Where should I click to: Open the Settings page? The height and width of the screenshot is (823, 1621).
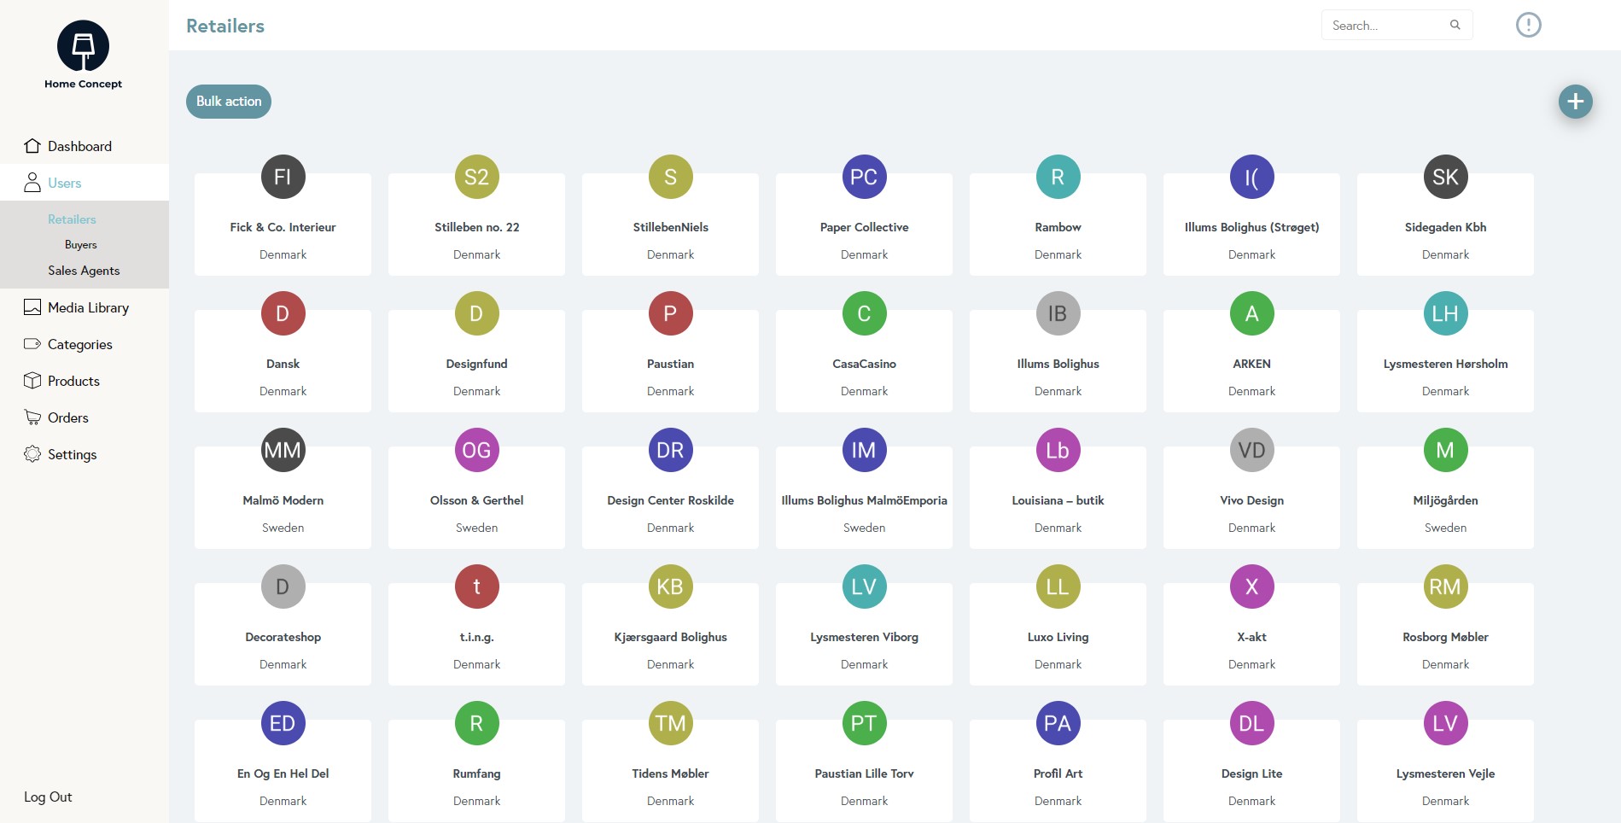coord(85,454)
